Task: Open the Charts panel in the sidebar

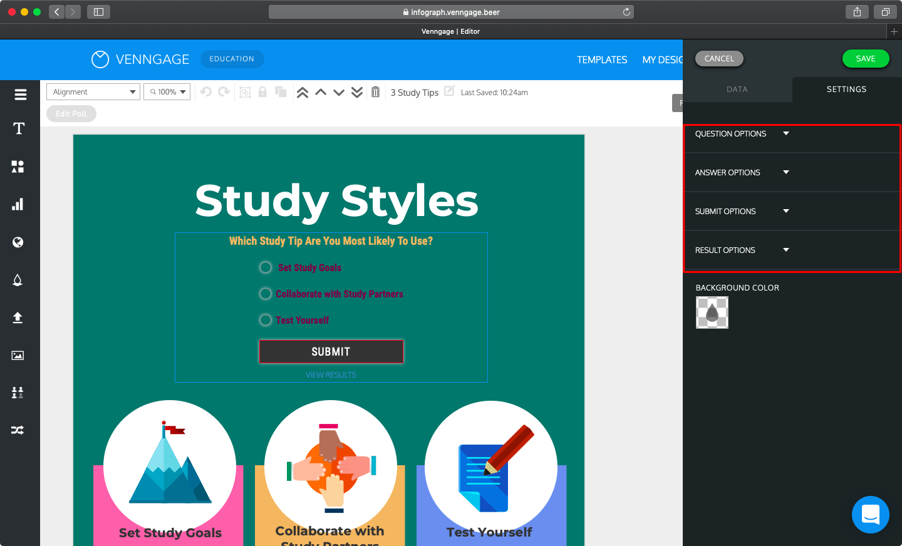Action: click(19, 204)
